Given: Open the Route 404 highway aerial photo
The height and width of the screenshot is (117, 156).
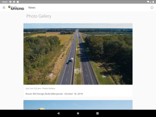Looking at the screenshot, I should 78,54.
